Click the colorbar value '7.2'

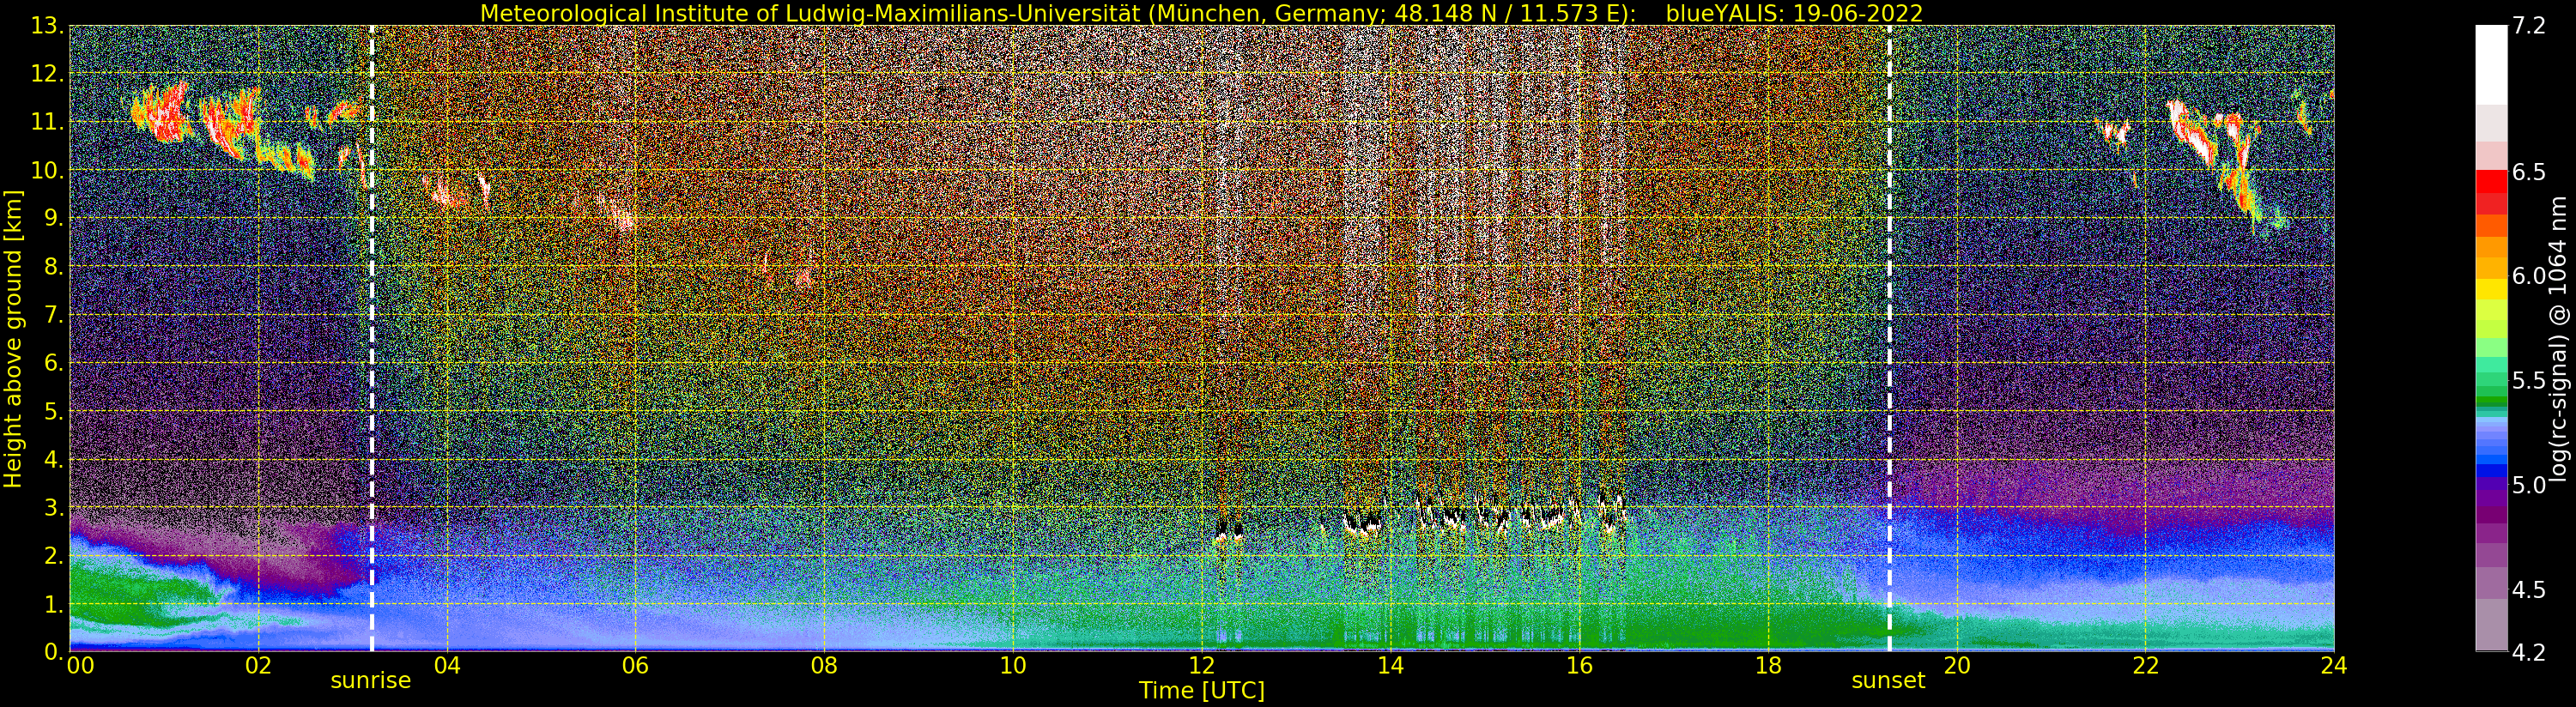(x=2529, y=26)
